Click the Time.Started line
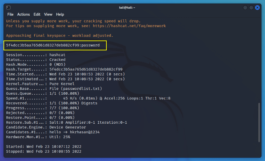Screen dimensions: 265x161 65,74
